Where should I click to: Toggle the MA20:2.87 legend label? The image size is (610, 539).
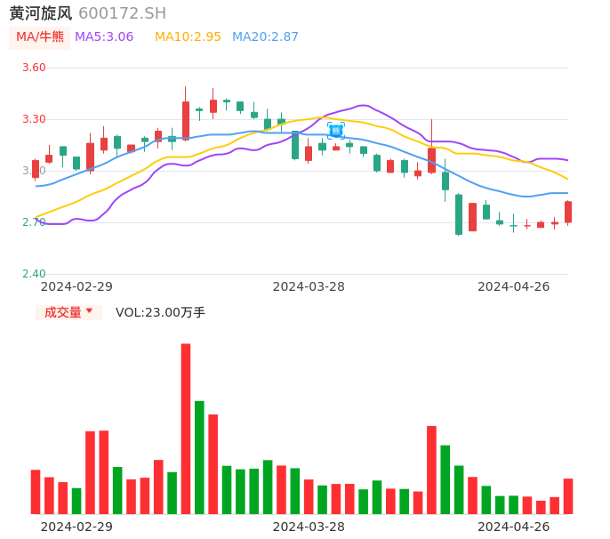click(x=265, y=37)
